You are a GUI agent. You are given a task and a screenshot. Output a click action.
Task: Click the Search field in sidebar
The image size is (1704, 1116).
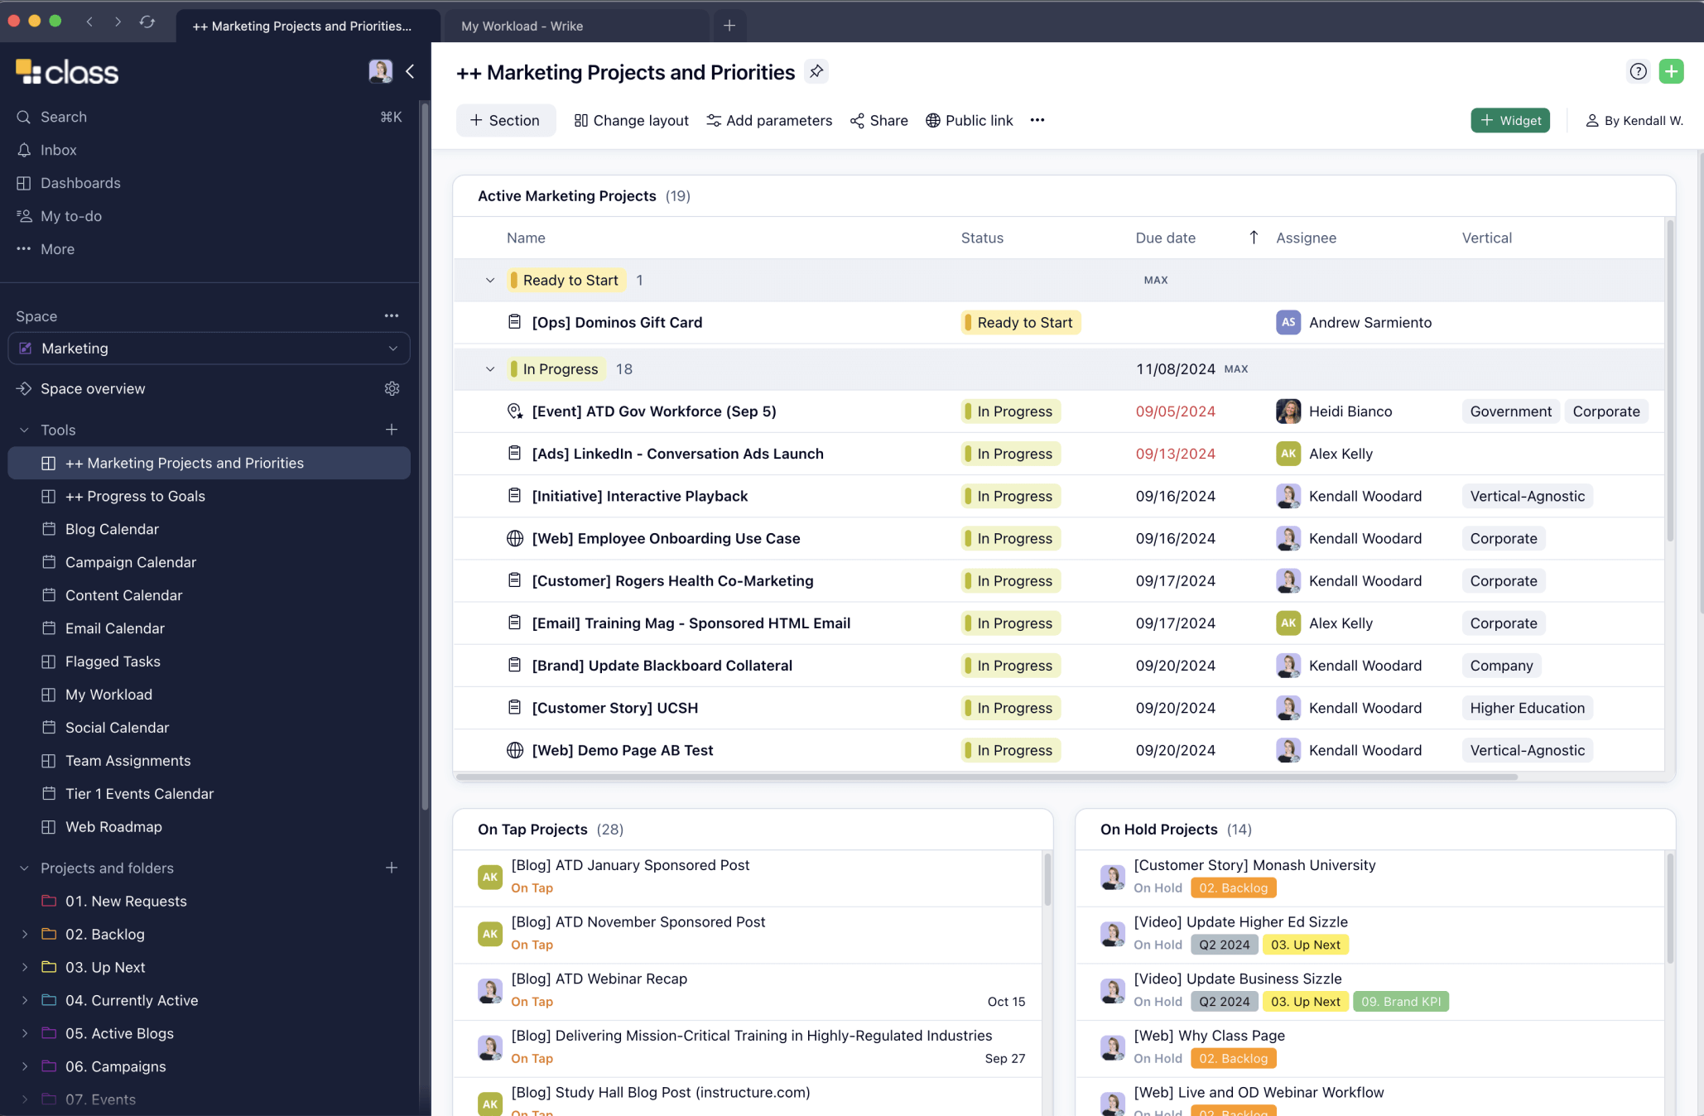click(x=64, y=117)
